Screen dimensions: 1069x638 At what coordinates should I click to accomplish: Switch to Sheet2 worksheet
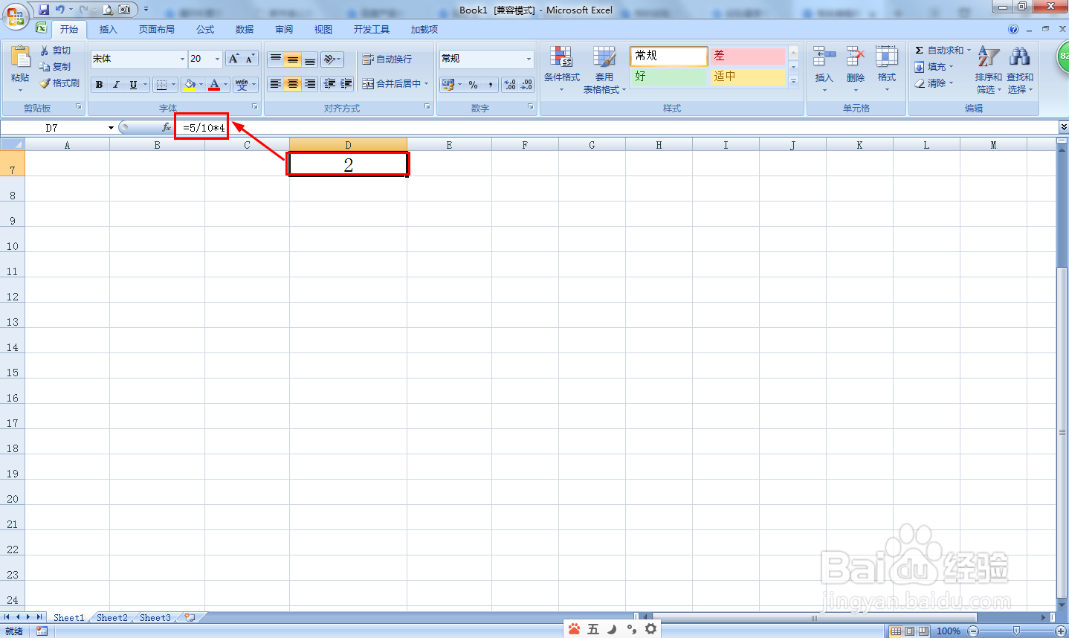pos(112,617)
